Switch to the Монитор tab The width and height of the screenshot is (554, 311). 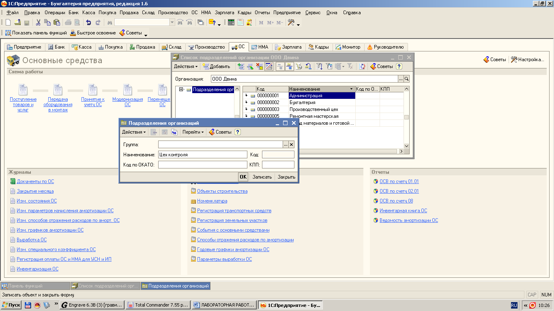point(348,47)
